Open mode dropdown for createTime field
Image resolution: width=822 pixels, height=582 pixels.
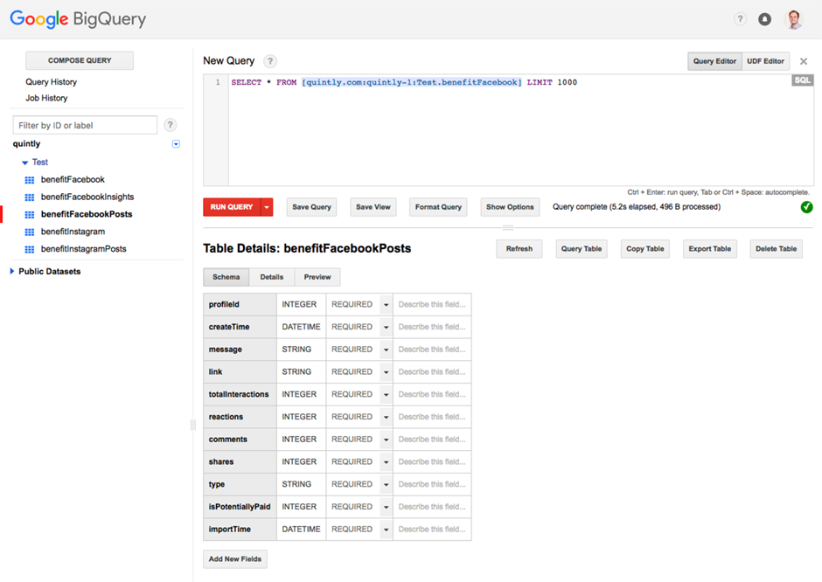[x=386, y=327]
